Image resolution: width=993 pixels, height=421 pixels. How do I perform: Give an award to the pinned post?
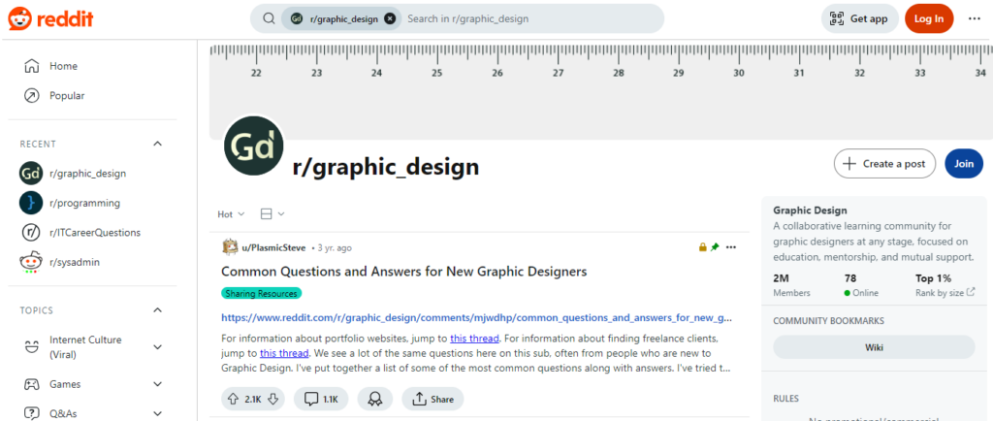(374, 399)
